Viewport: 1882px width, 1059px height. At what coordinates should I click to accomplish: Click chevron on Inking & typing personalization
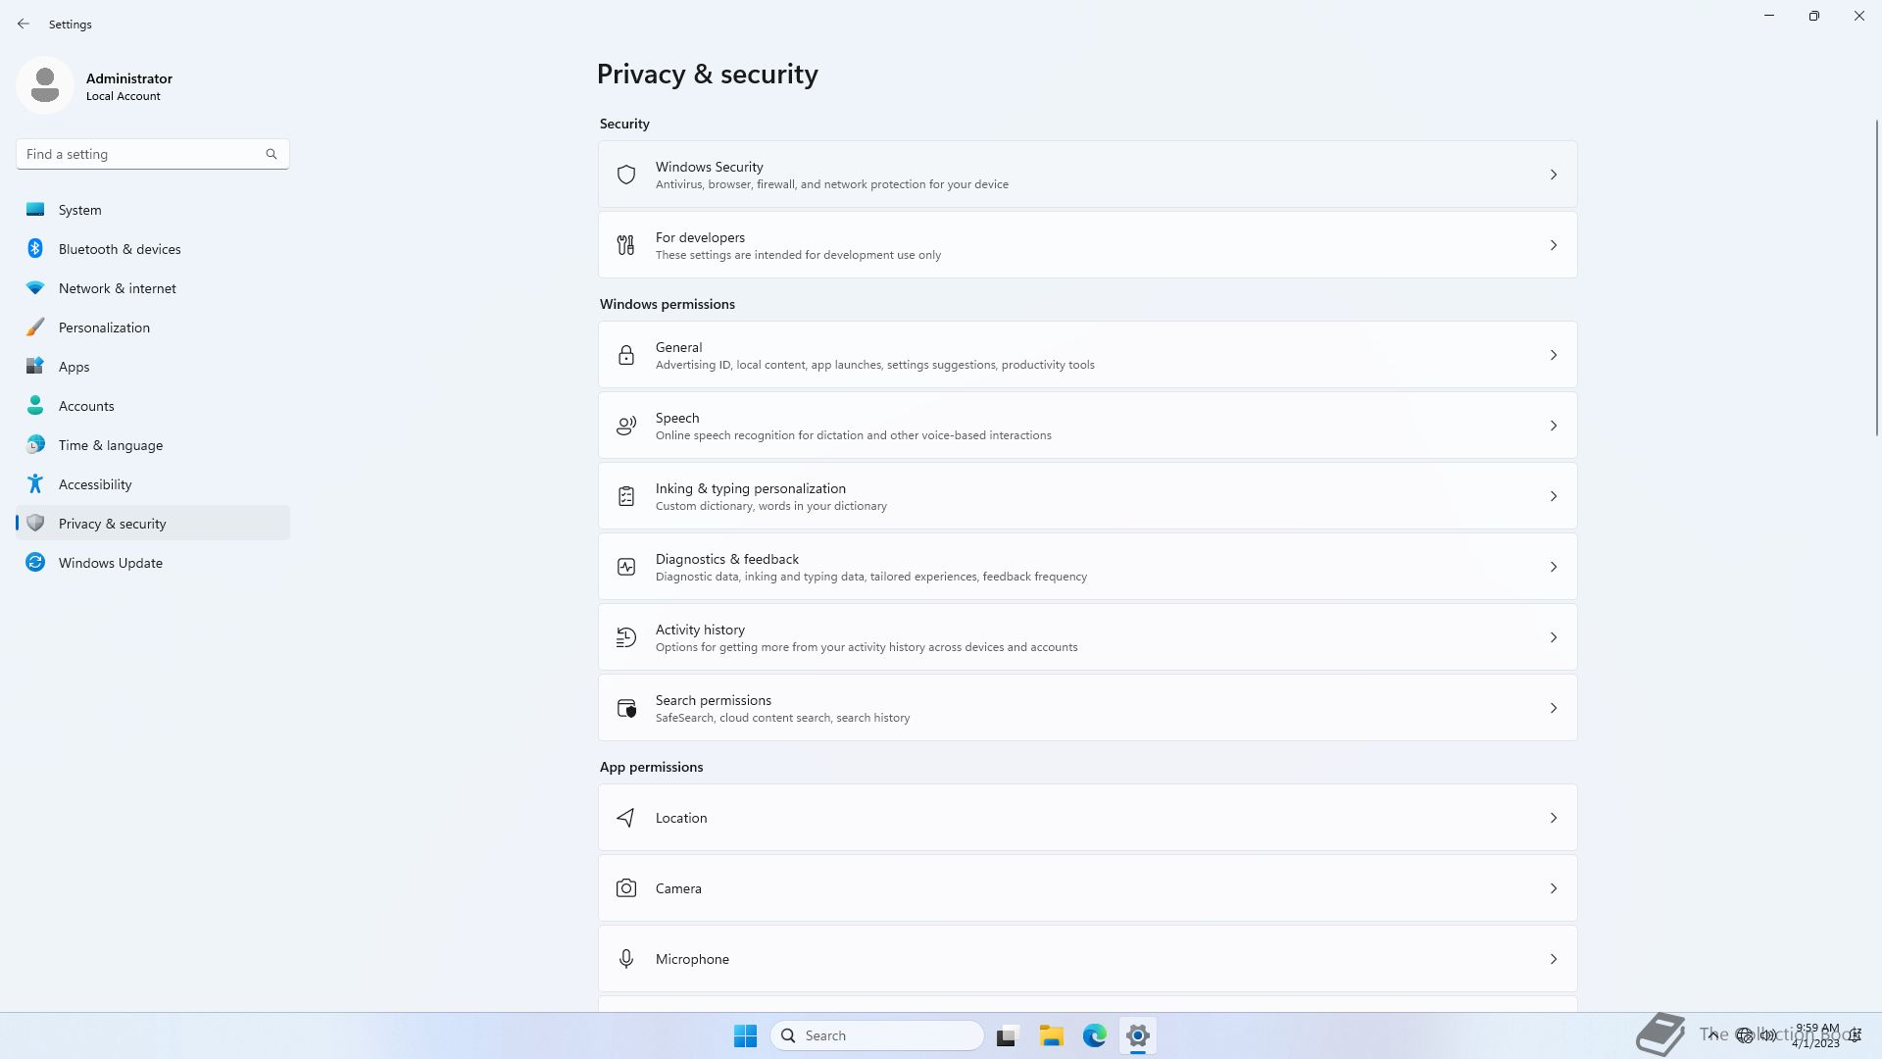(1554, 496)
